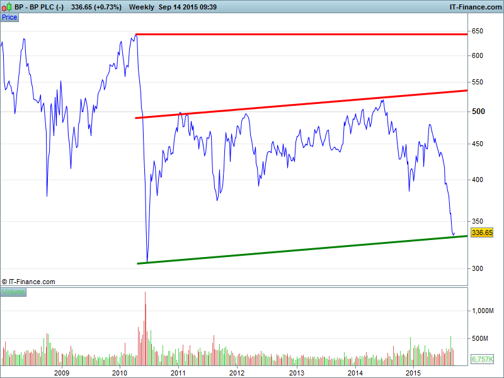Screen dimensions: 504x378
Task: Click the 350 price axis label
Action: coord(477,221)
